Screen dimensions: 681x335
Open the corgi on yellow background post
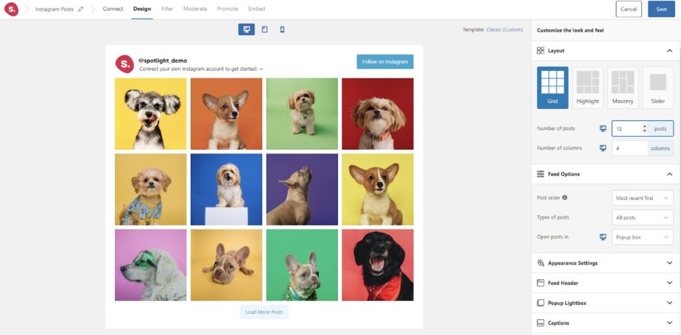pos(378,189)
